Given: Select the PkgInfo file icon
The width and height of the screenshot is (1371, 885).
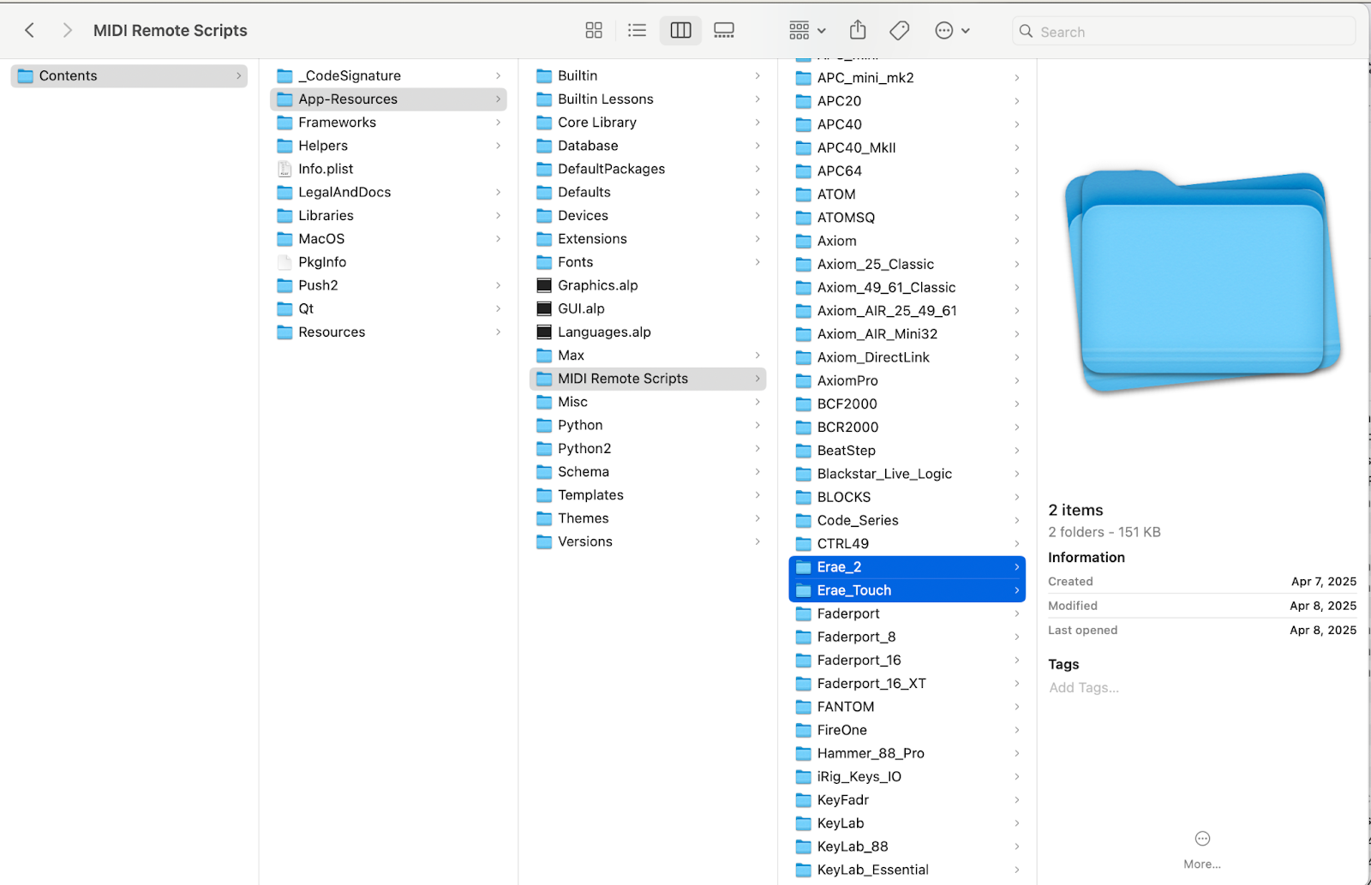Looking at the screenshot, I should coord(284,262).
